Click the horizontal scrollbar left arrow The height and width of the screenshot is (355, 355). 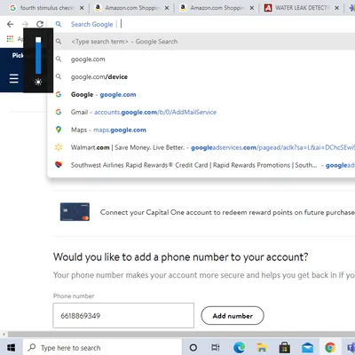click(x=4, y=335)
